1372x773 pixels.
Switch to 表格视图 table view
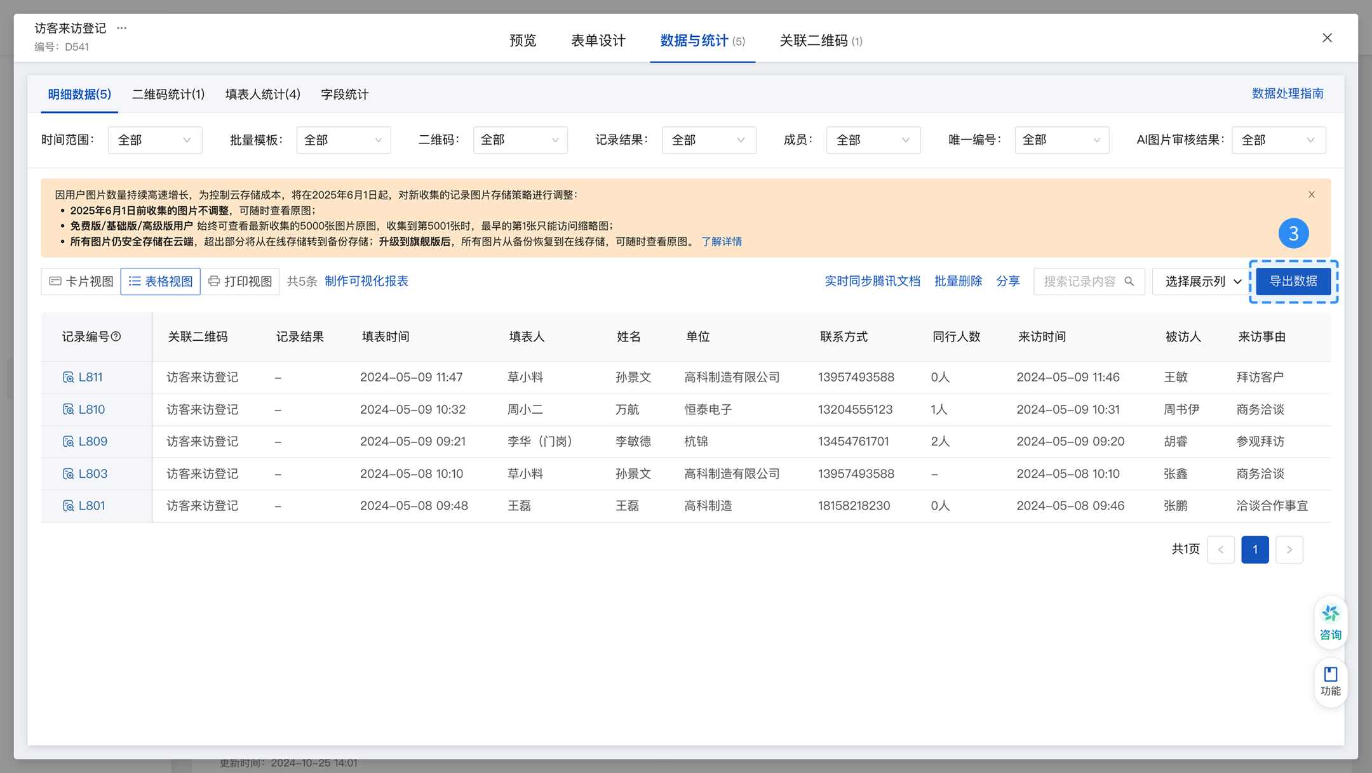click(160, 281)
